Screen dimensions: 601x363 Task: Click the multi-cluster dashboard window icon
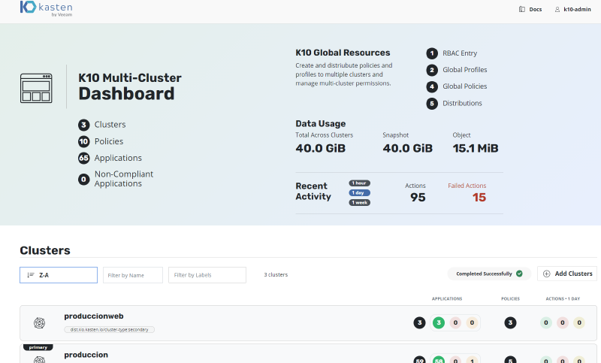point(36,88)
